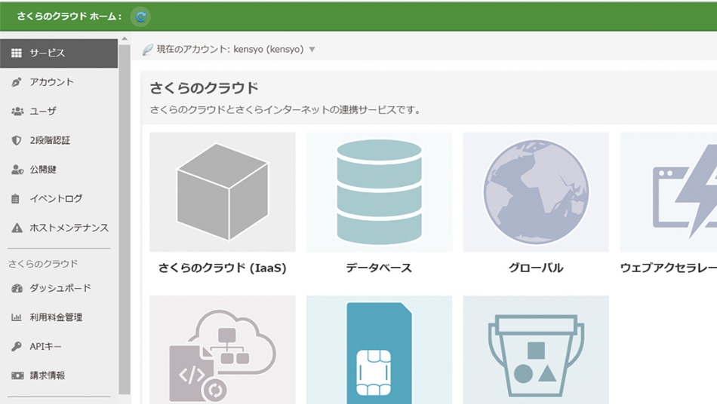This screenshot has height=404, width=717.
Task: Click the アカウント feather pen icon
Action: (x=17, y=82)
